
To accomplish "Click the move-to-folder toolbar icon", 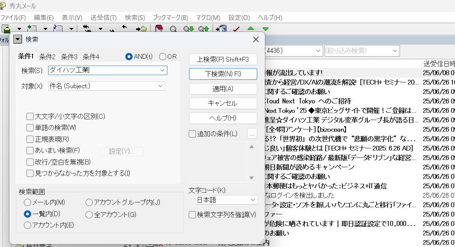I will click(x=141, y=29).
